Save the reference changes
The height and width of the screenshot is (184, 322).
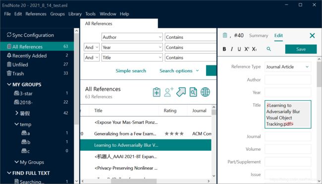pos(301,49)
